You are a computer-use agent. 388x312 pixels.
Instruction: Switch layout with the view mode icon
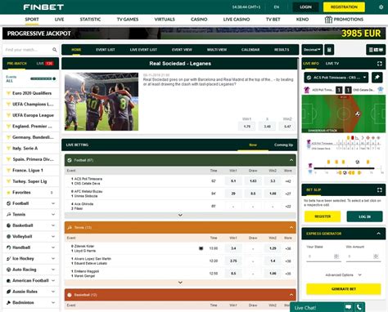(376, 50)
